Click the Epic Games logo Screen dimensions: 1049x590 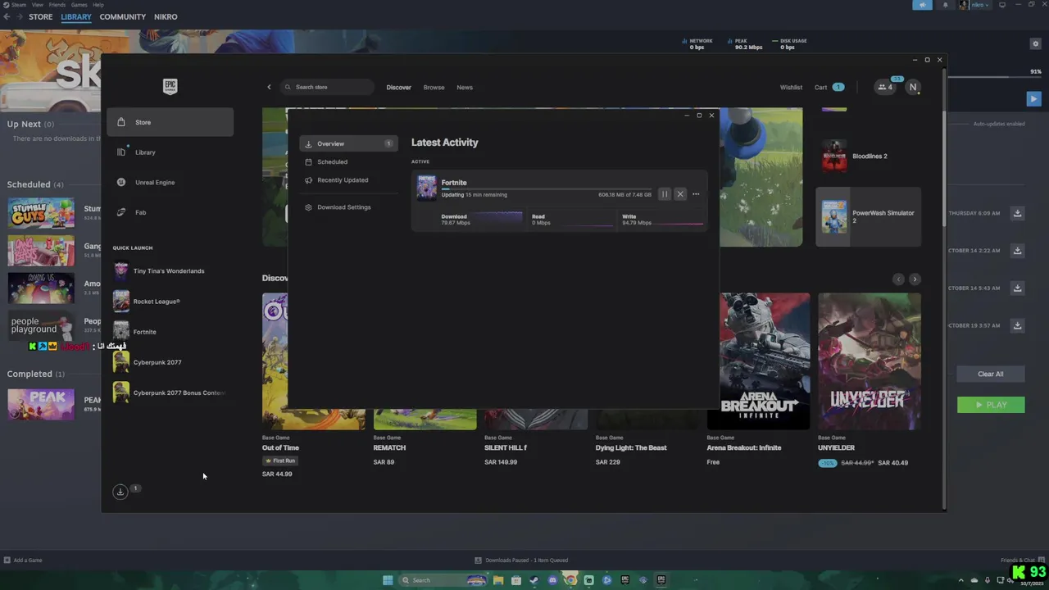[170, 86]
